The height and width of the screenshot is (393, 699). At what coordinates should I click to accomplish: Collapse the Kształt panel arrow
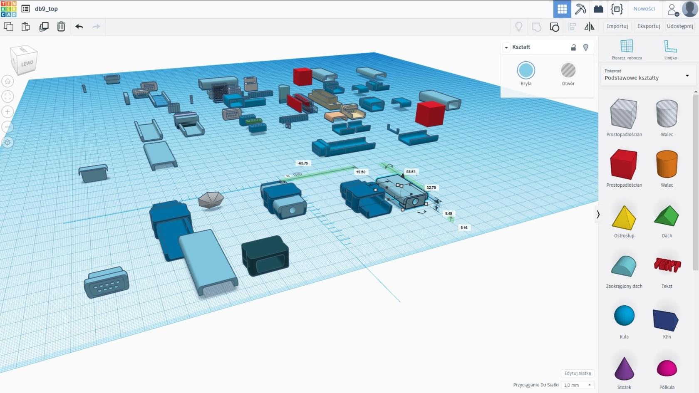pyautogui.click(x=506, y=47)
